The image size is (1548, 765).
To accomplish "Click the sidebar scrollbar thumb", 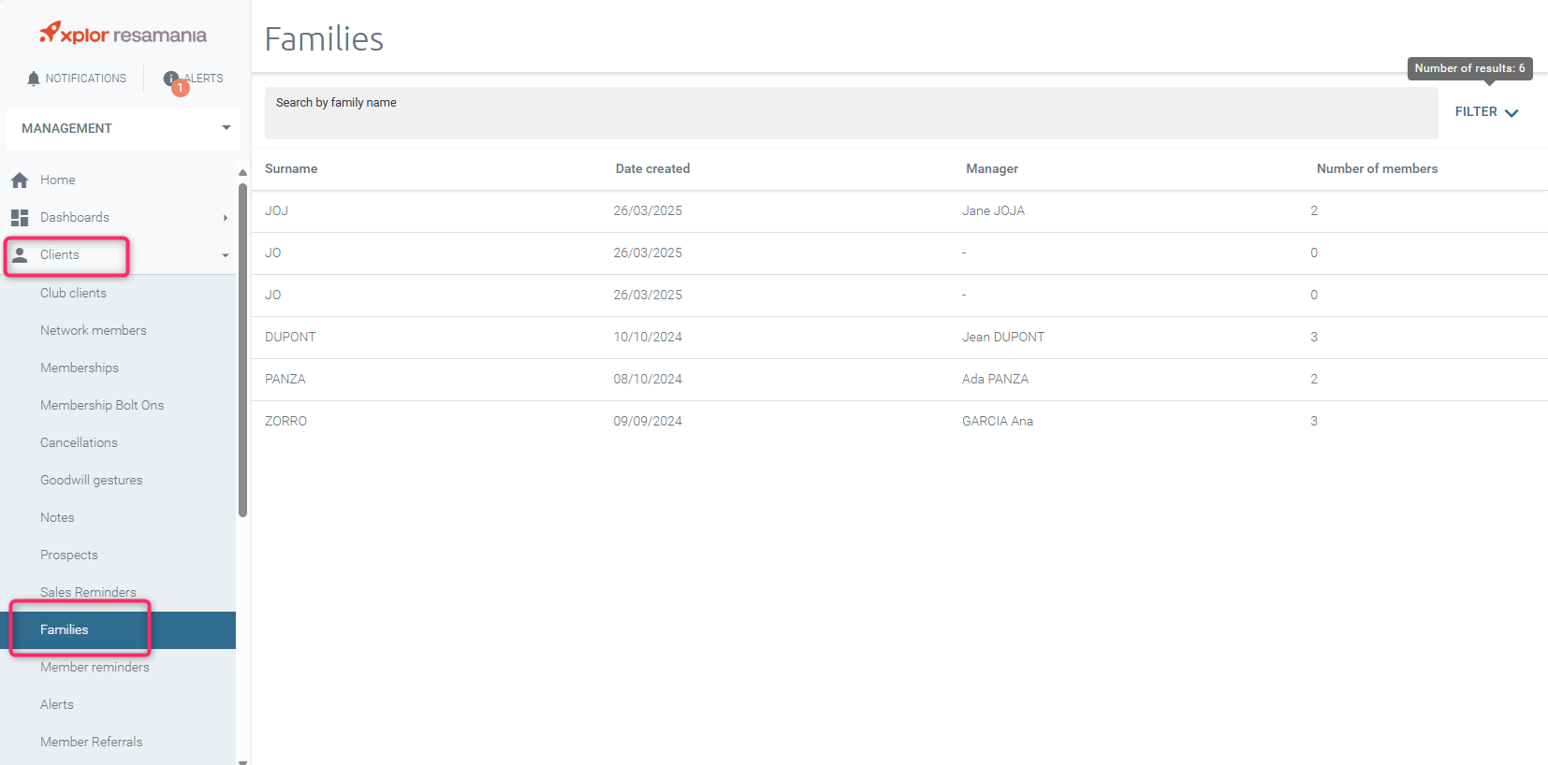I will click(x=243, y=350).
